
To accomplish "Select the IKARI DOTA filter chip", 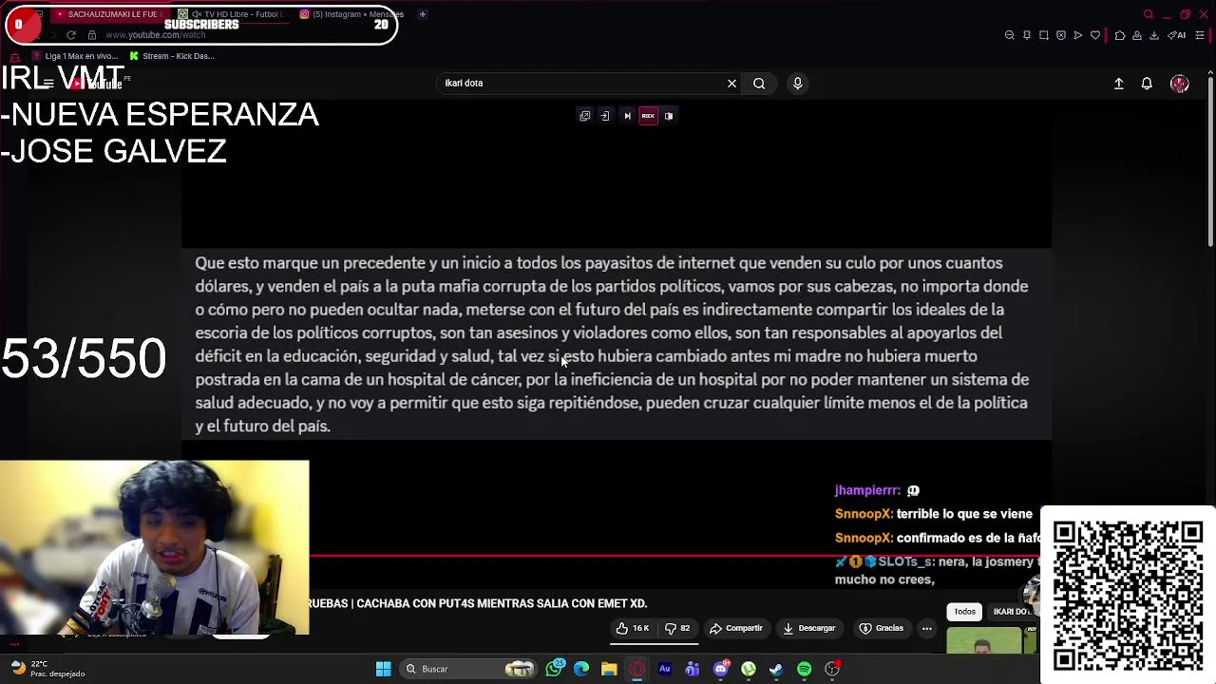I will pos(1013,612).
